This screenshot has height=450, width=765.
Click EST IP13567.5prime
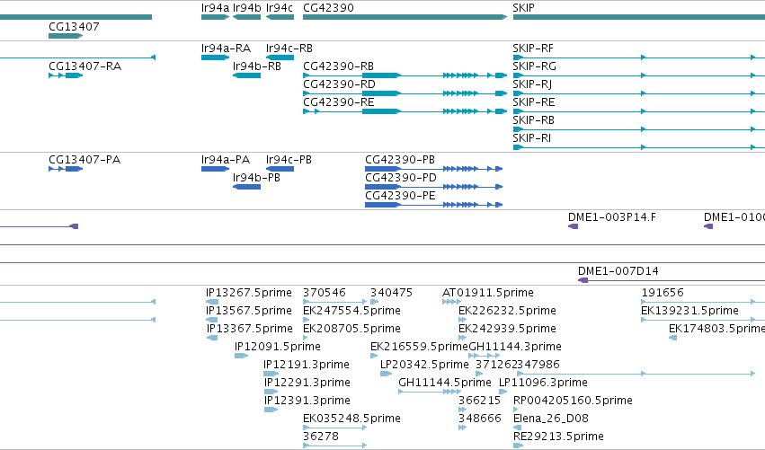click(x=212, y=321)
